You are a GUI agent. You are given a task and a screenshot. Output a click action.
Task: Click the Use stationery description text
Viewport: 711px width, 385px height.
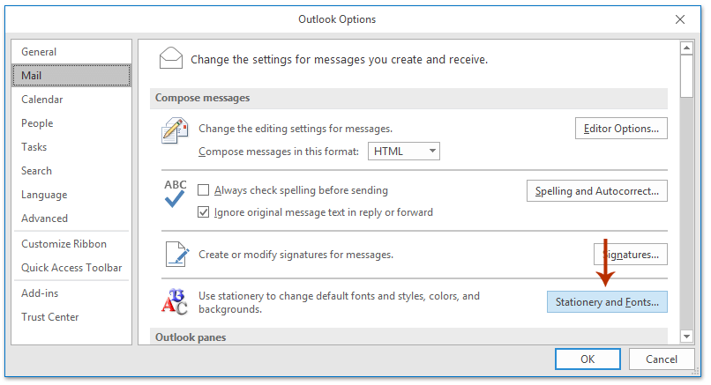click(339, 302)
